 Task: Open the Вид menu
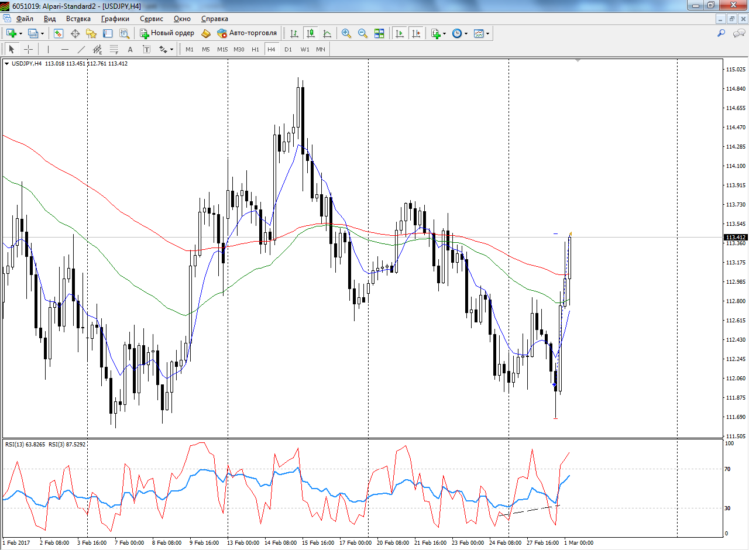[50, 19]
